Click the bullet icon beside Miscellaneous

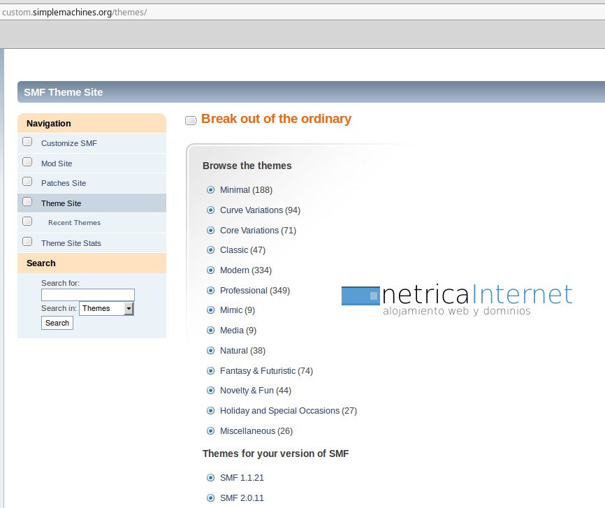[x=210, y=431]
